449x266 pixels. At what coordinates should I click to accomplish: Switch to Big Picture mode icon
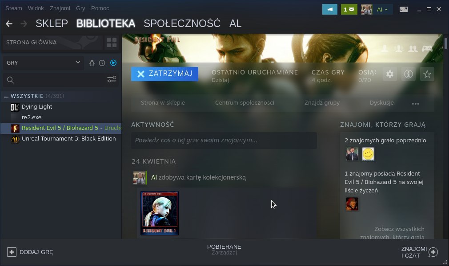[404, 9]
